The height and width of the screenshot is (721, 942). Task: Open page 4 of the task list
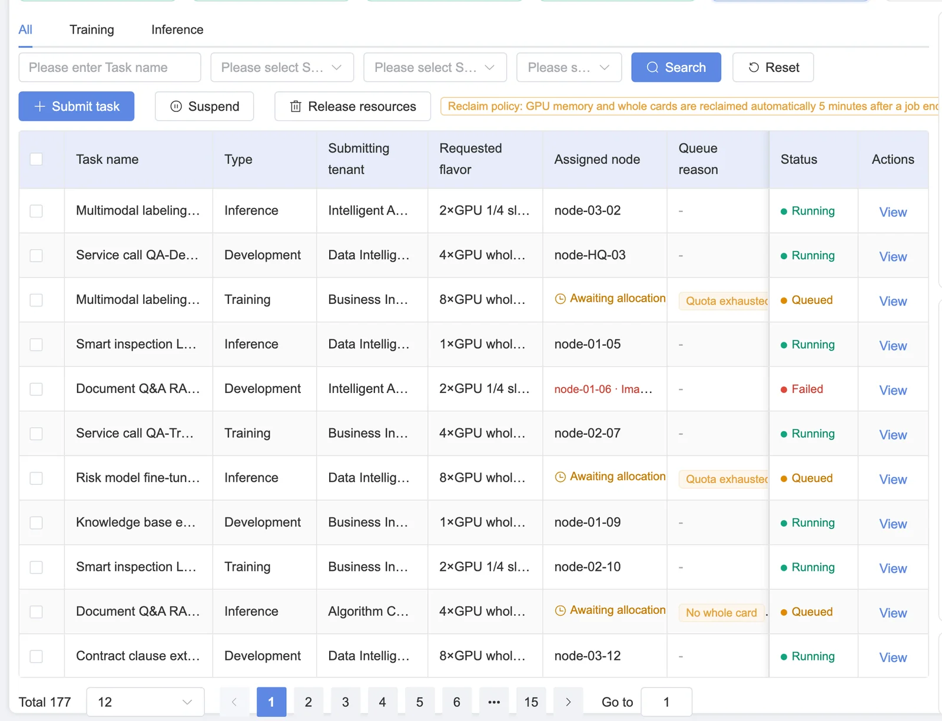click(383, 702)
